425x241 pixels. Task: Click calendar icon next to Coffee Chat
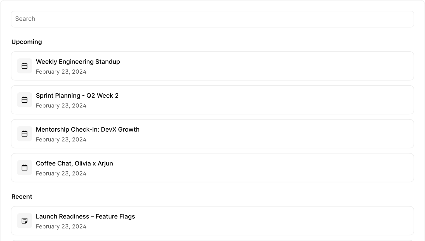25,168
